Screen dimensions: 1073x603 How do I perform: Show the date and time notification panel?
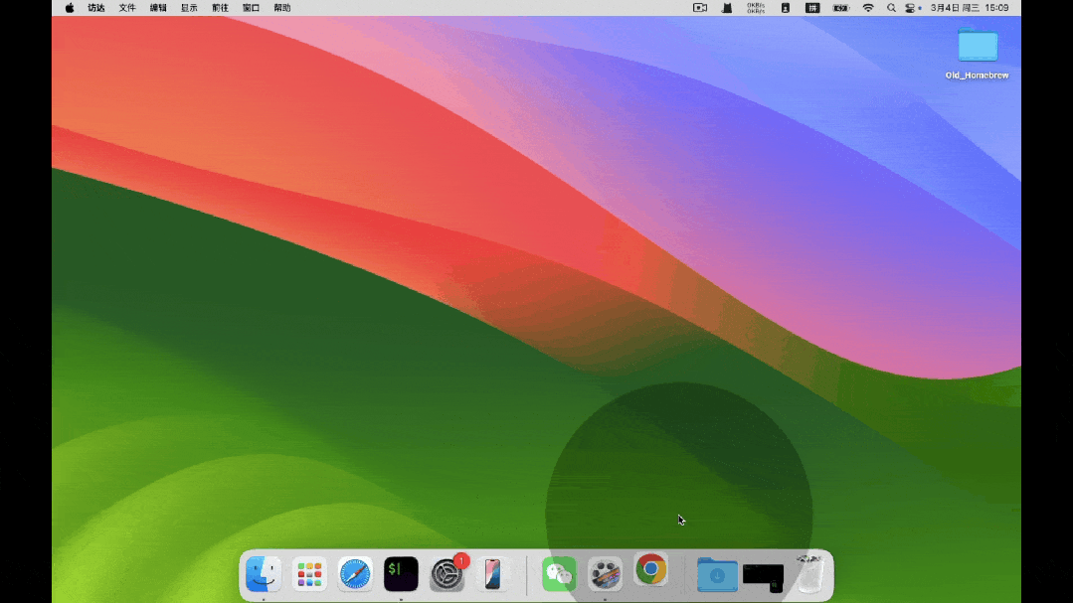969,8
